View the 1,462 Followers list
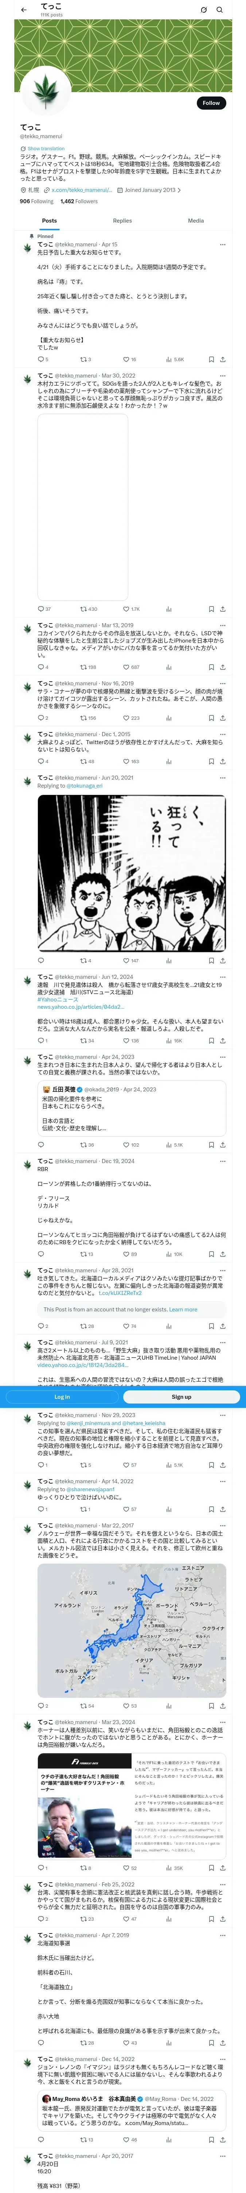 [79, 202]
